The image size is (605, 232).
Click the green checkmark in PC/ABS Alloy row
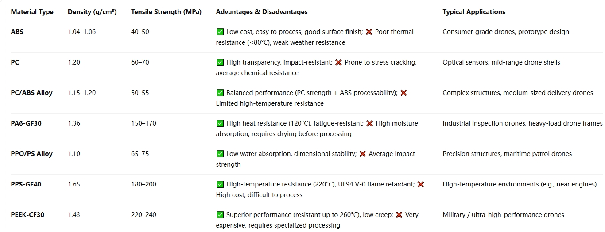(220, 93)
